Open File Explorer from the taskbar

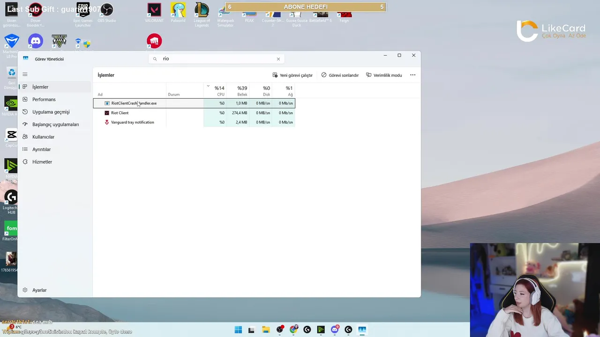265,330
